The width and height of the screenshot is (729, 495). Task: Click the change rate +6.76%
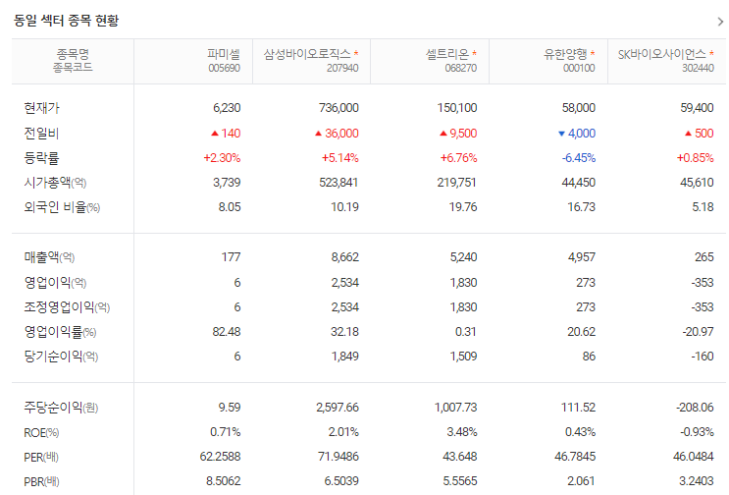[459, 158]
